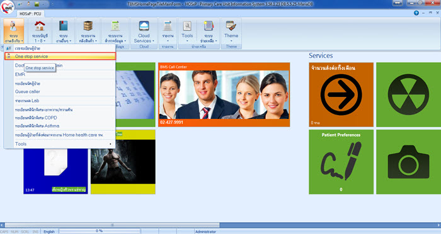Image resolution: width=441 pixels, height=234 pixels.
Task: Click the house icon in the ribbon
Action: pos(40,26)
